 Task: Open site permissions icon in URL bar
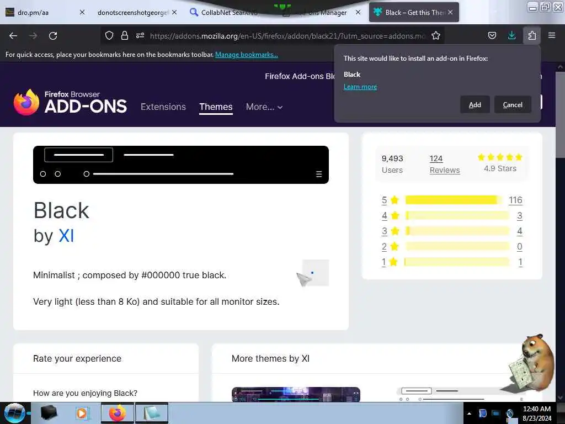point(140,35)
